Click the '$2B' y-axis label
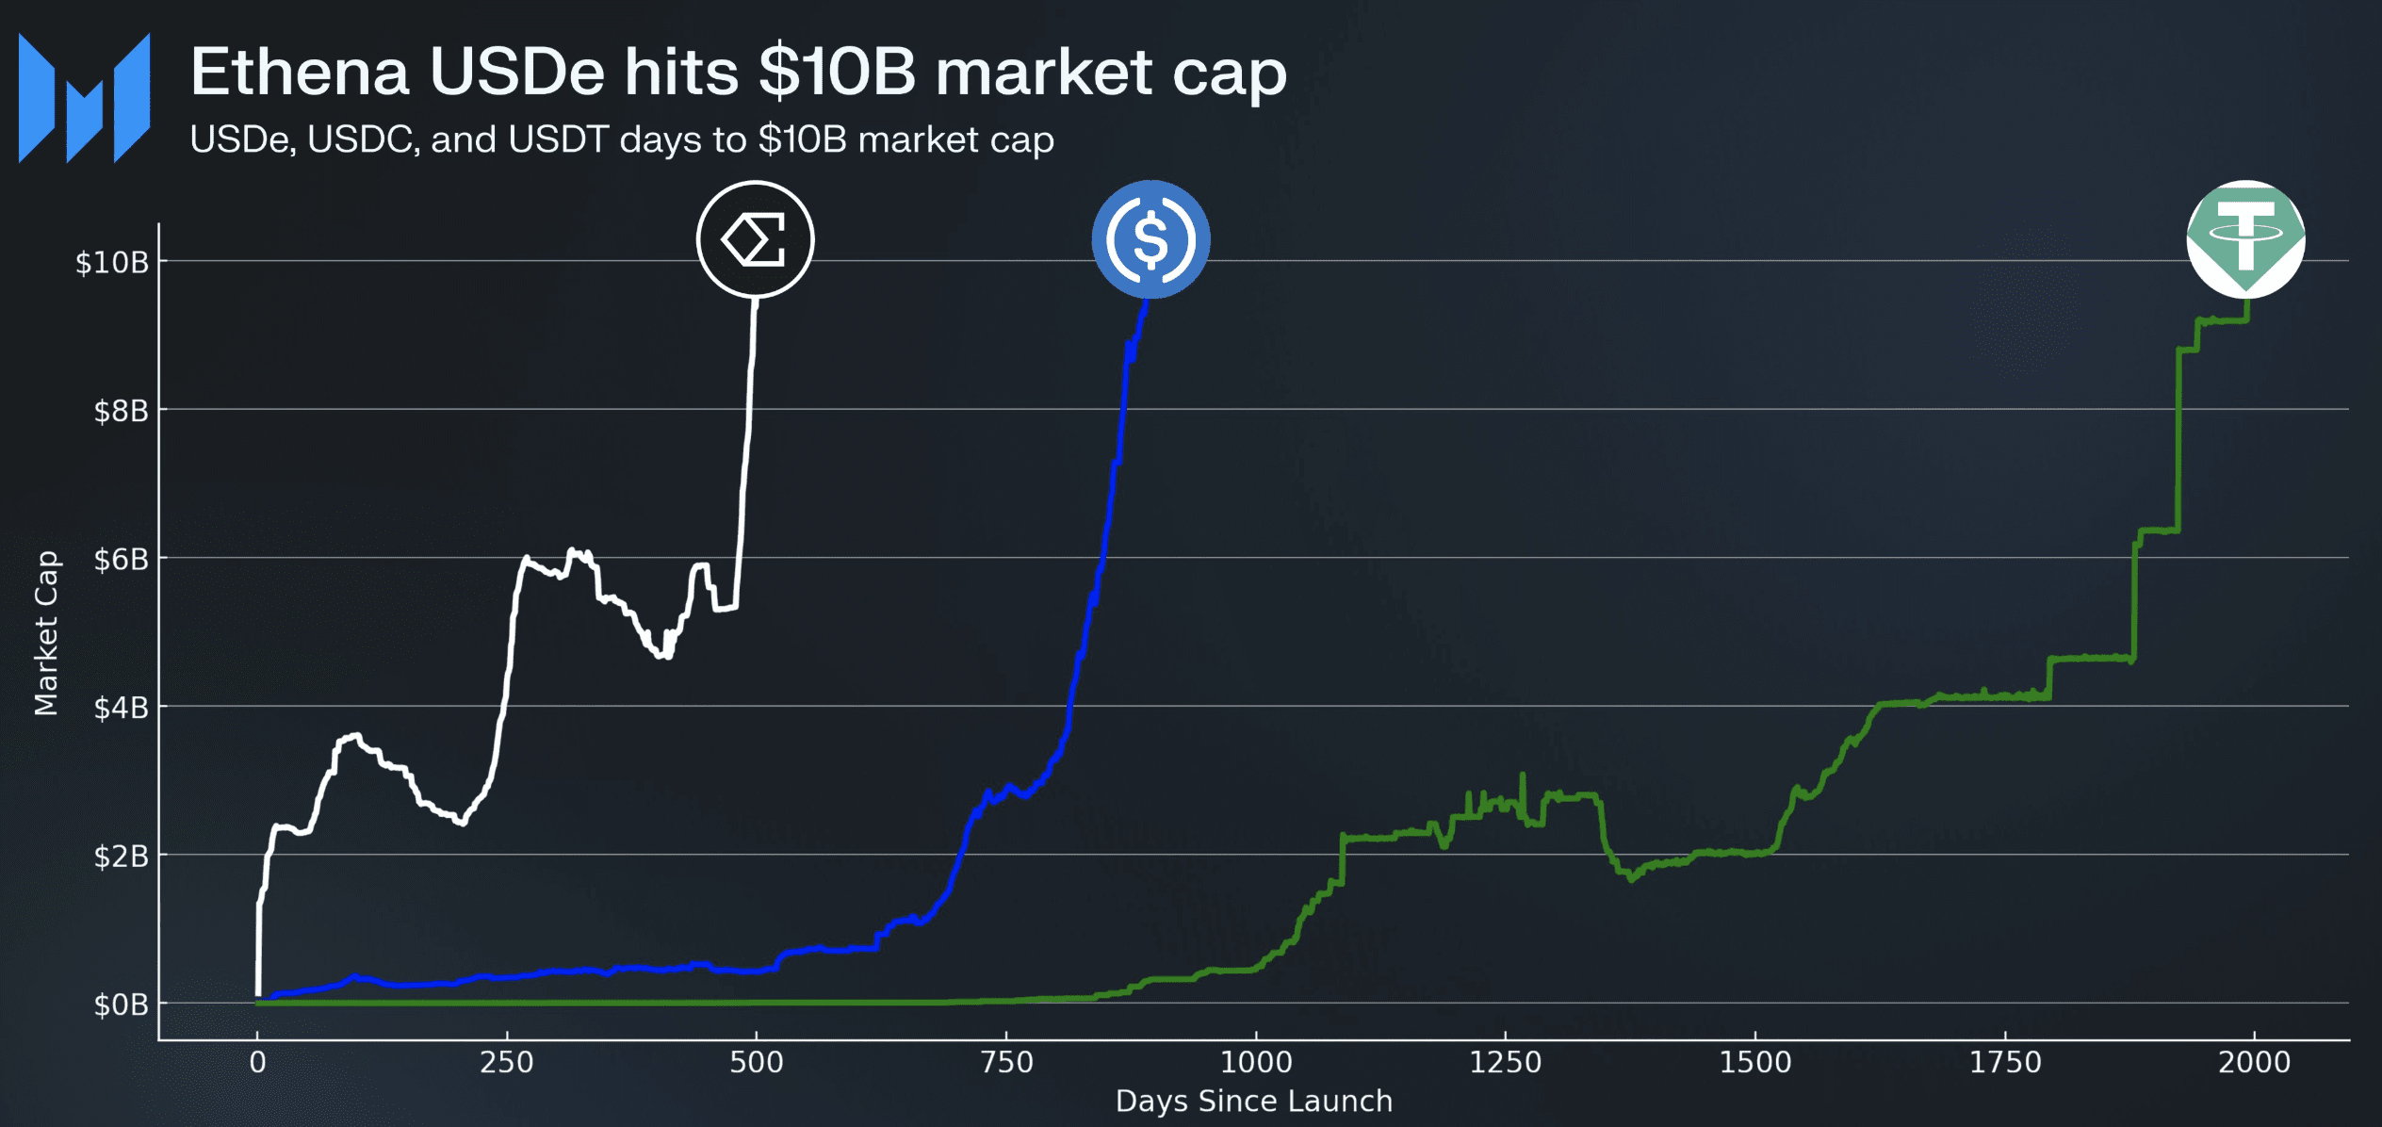Screen dimensions: 2382x1127 (122, 857)
